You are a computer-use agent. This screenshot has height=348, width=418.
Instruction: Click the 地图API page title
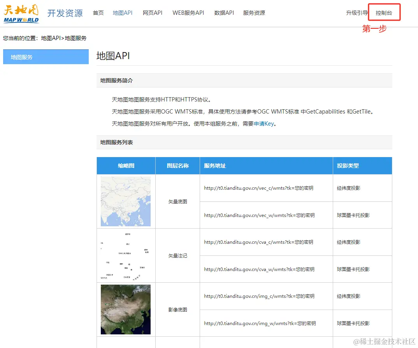pyautogui.click(x=113, y=56)
